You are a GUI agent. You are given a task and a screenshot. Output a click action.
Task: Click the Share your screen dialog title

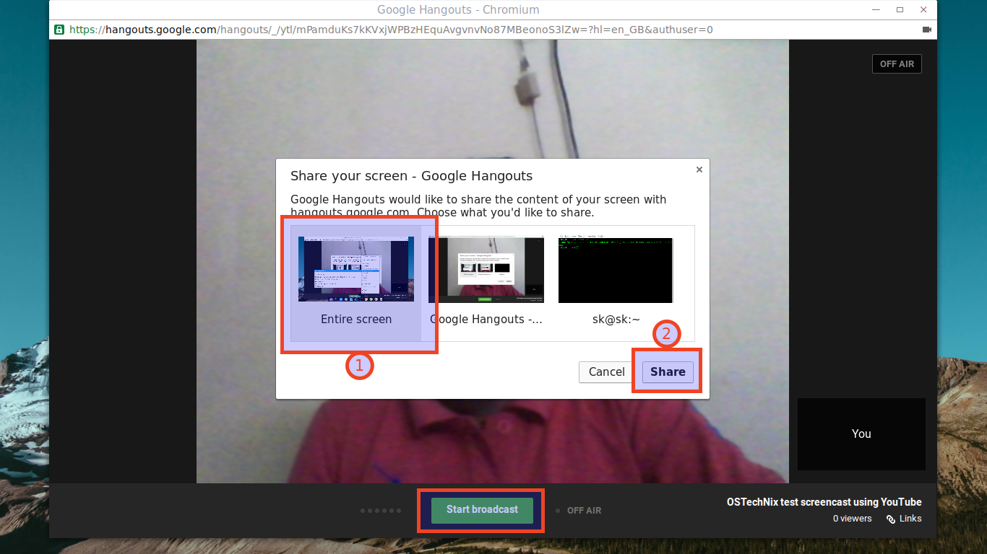click(x=411, y=175)
